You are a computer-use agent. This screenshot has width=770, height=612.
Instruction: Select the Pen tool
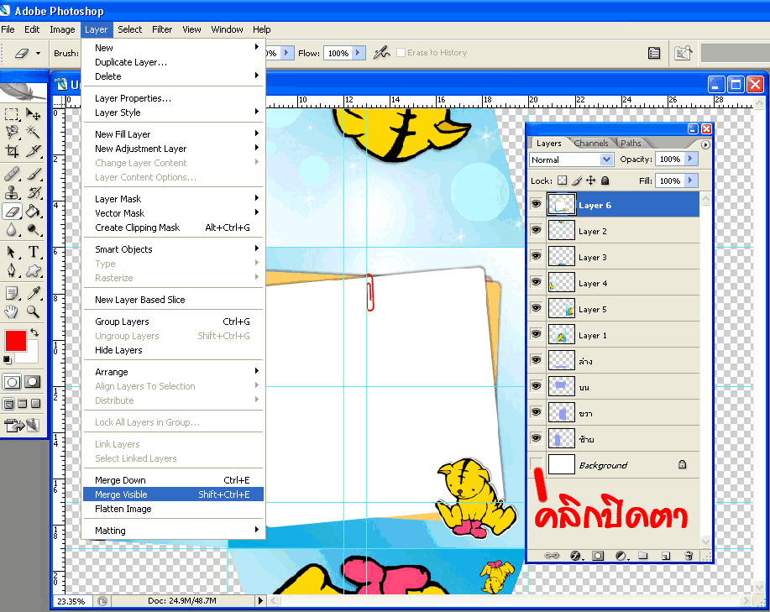pos(12,271)
